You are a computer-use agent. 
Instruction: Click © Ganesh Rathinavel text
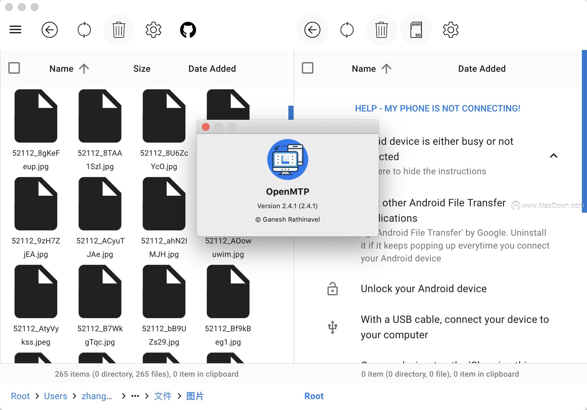288,219
